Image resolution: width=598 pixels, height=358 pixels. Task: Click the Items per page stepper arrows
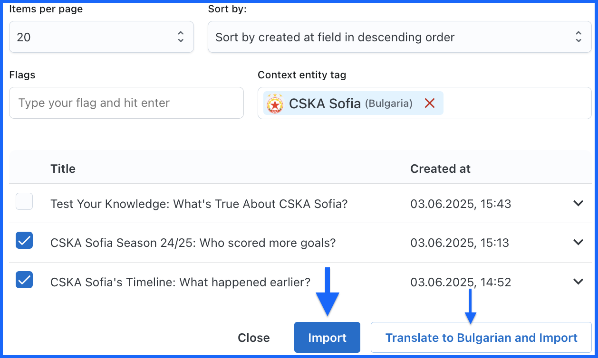click(181, 37)
